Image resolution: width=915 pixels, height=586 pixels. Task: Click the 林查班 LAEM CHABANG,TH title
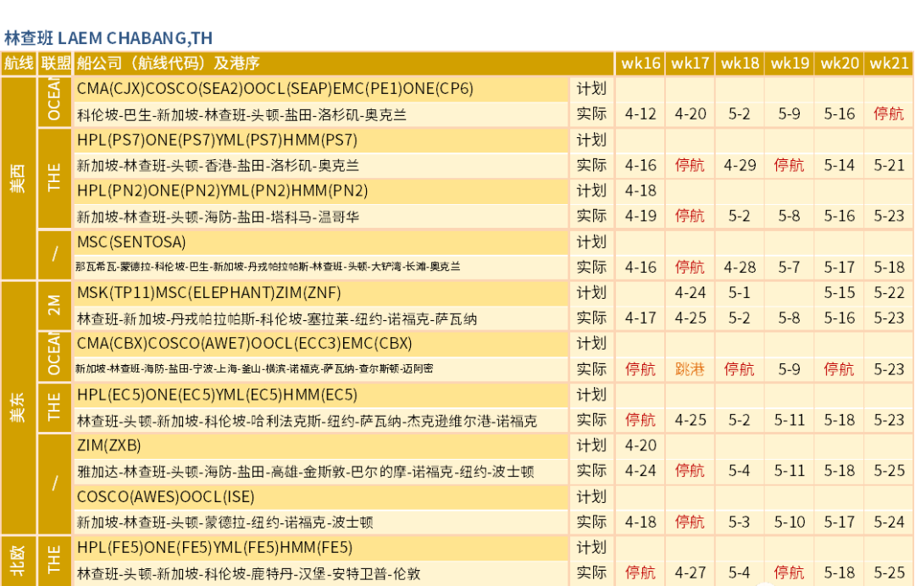pyautogui.click(x=108, y=38)
